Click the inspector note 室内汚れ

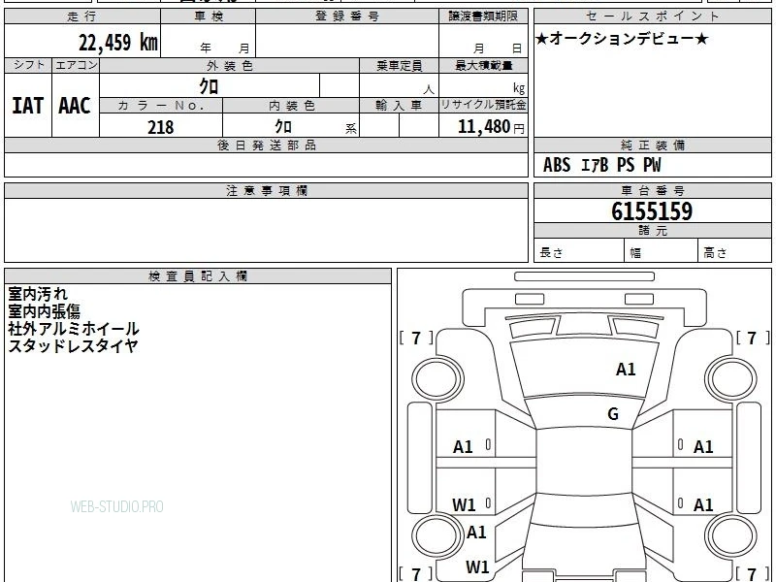38,294
